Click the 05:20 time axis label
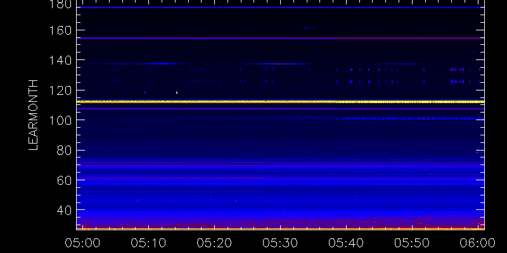Viewport: 507px width, 253px height. (214, 243)
